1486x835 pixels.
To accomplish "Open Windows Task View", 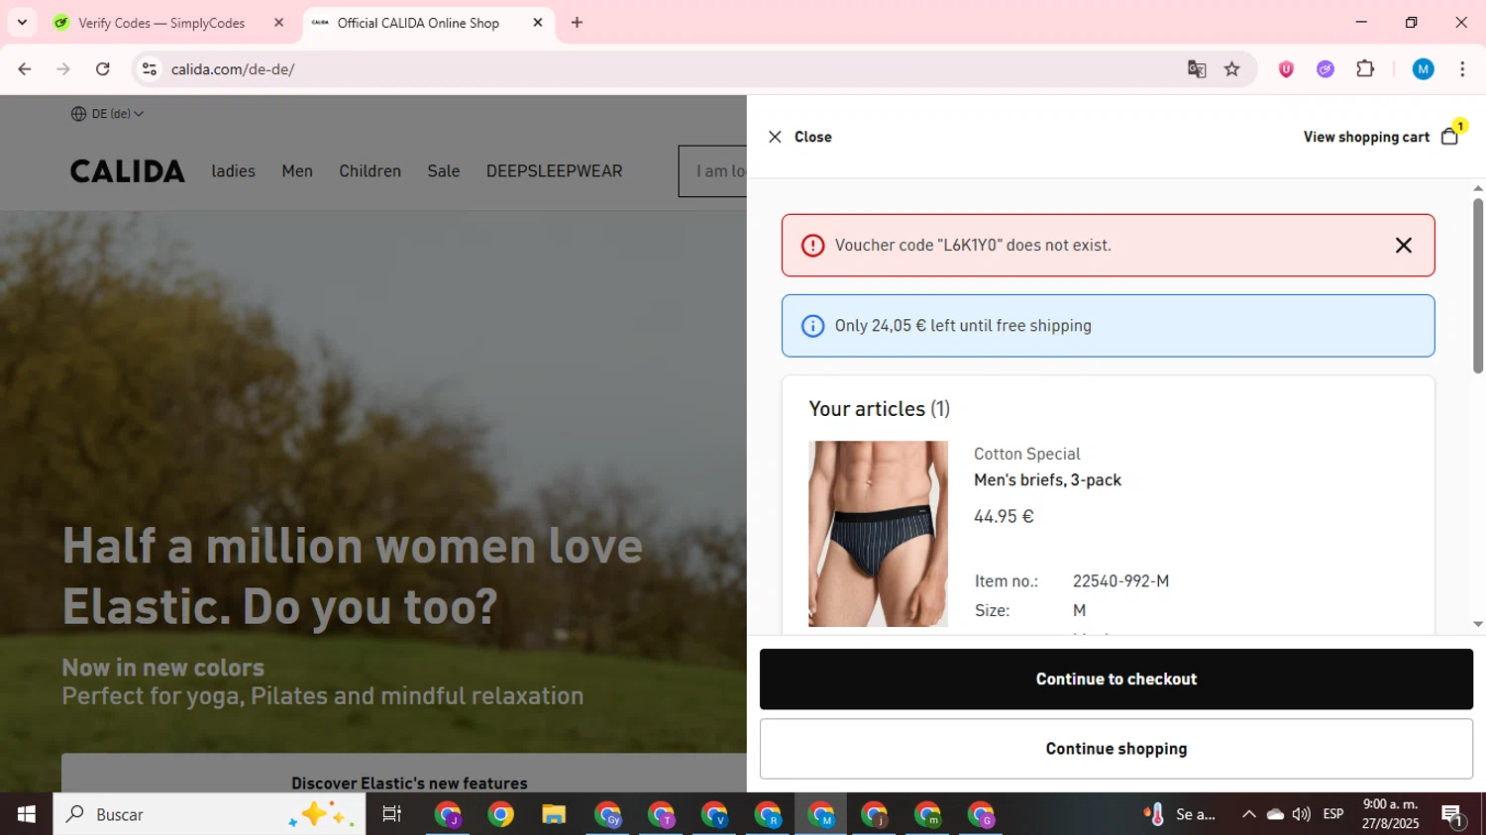I will pyautogui.click(x=392, y=814).
